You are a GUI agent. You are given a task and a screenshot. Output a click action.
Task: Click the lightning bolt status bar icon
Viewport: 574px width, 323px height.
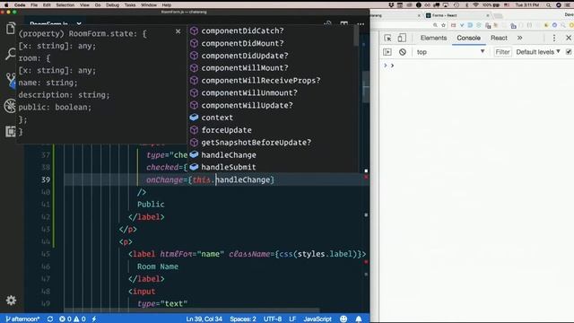tap(94, 319)
